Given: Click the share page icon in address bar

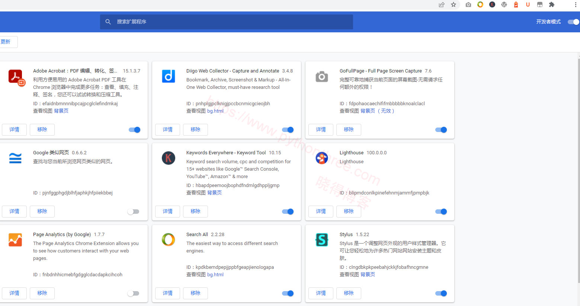Looking at the screenshot, I should [442, 5].
